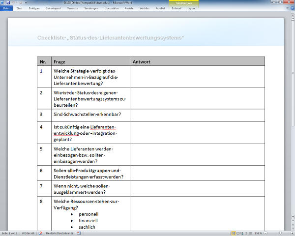Toggle the ruler button above the scrollbar
The width and height of the screenshot is (295, 236).
click(293, 14)
